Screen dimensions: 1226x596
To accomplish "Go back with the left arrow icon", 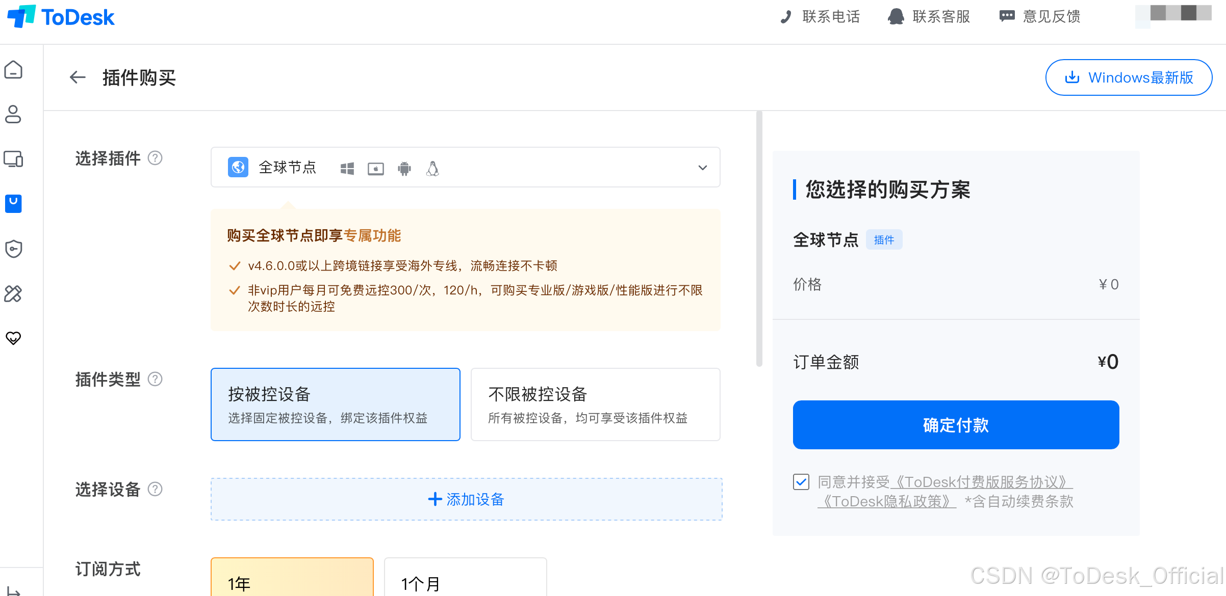I will coord(78,77).
